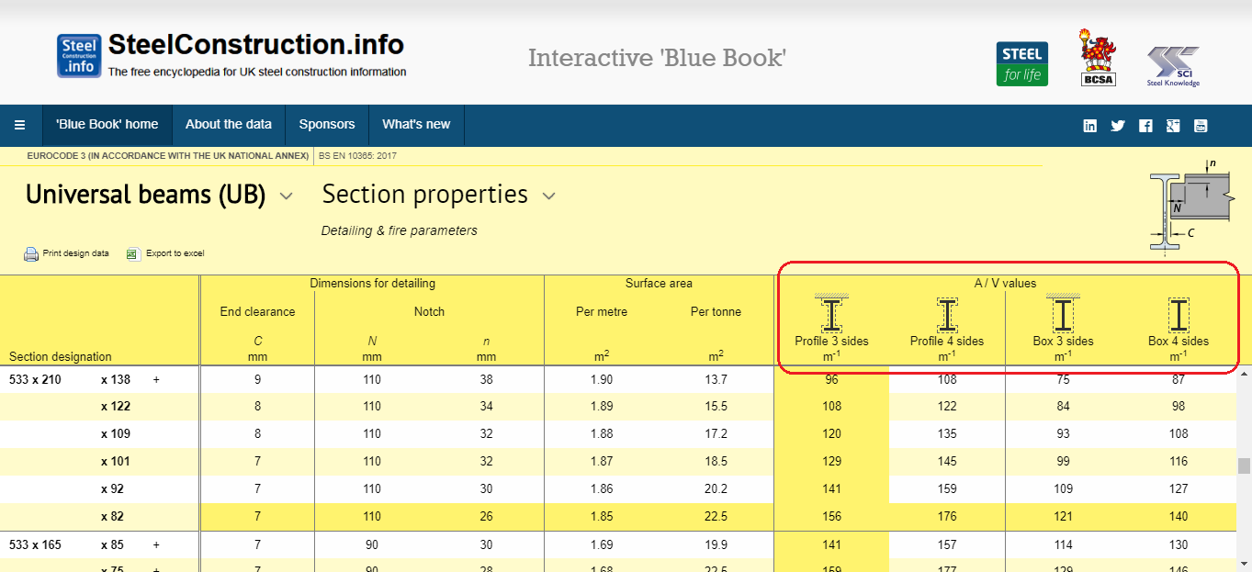Click the printer icon beside Print design data

click(28, 253)
